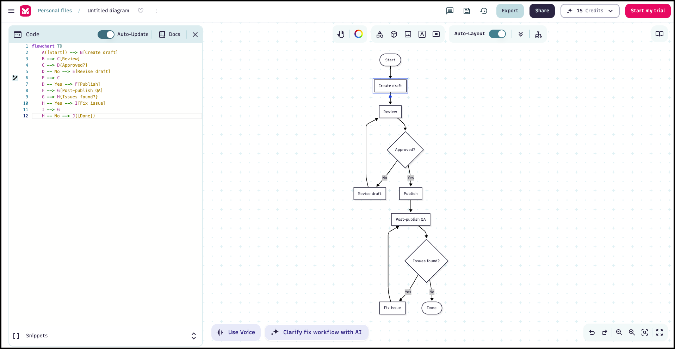Fit diagram to view

point(645,332)
